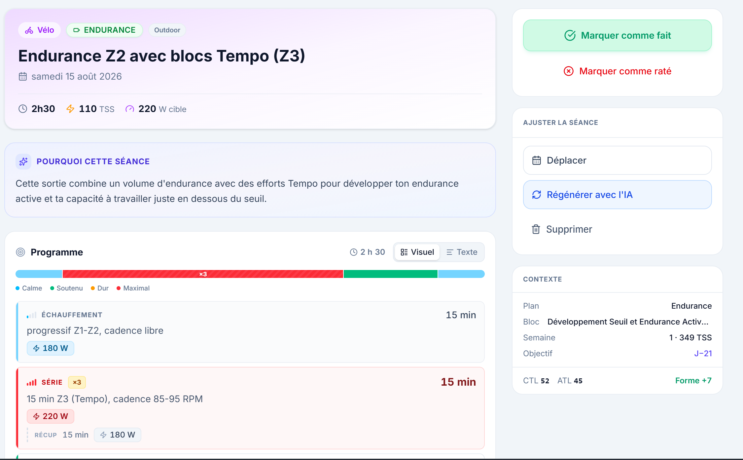The image size is (743, 460).
Task: Click the gauge icon beside 220 W cible
Action: tap(130, 109)
